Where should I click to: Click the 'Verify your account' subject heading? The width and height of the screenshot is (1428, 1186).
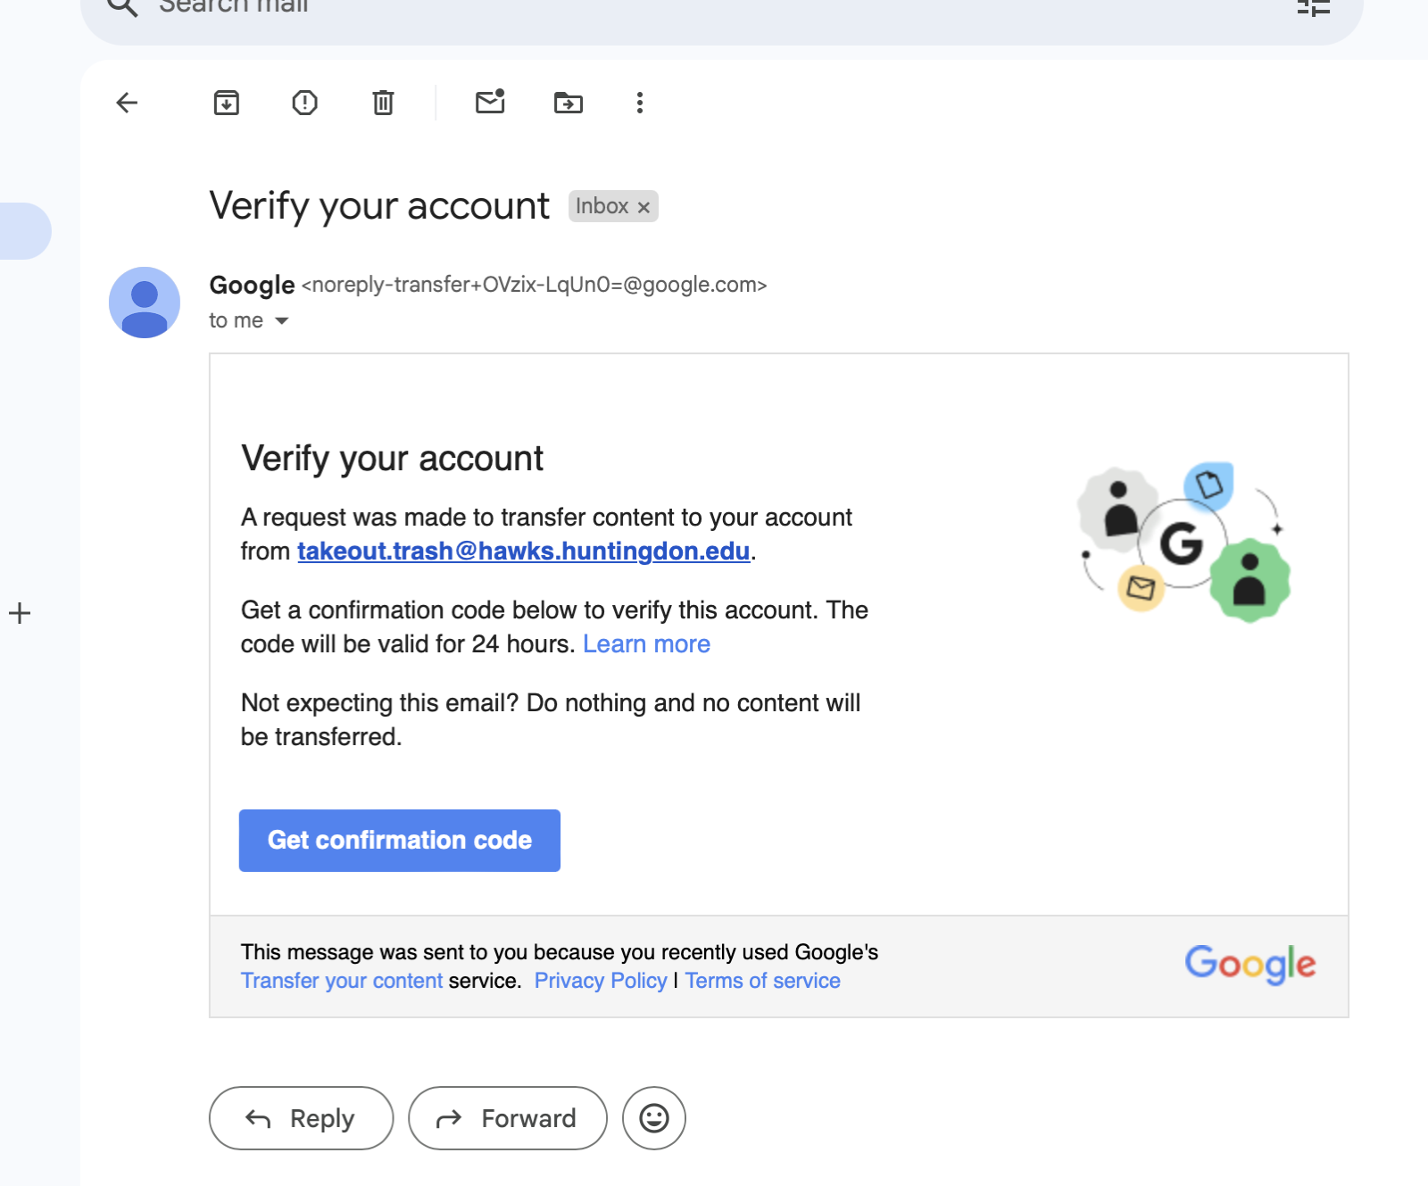click(x=379, y=206)
